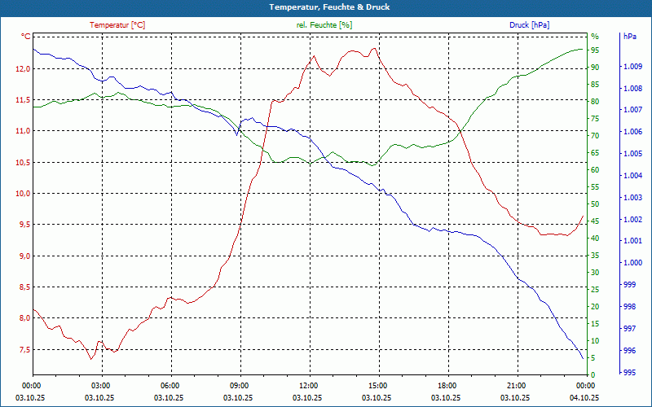This screenshot has height=407, width=652.
Task: Click the "1.004" pressure axis value
Action: [x=633, y=175]
